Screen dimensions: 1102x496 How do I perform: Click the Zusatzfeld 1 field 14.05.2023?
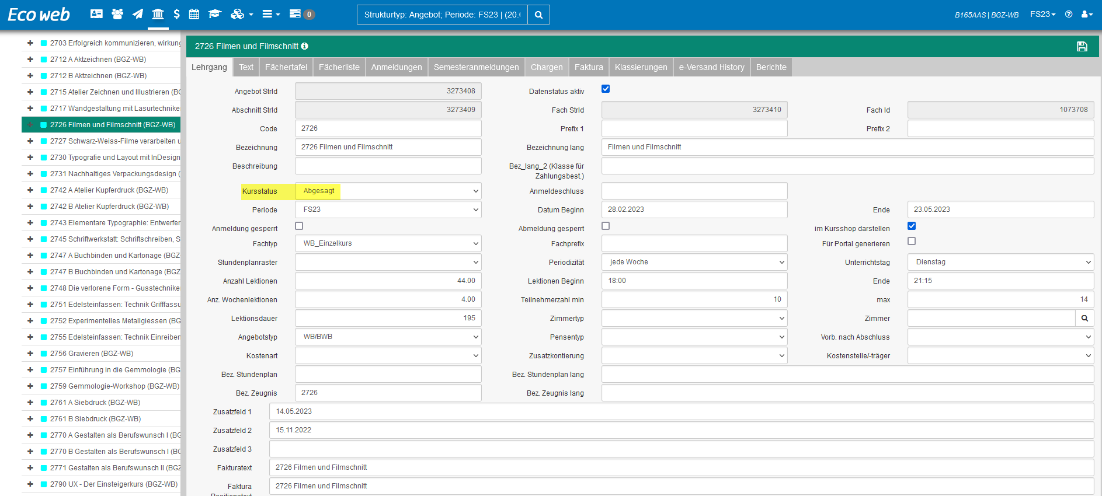click(682, 411)
